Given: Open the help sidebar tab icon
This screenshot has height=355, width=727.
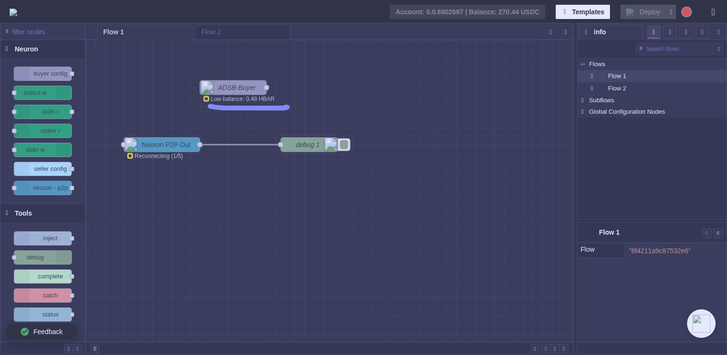Looking at the screenshot, I should [670, 32].
